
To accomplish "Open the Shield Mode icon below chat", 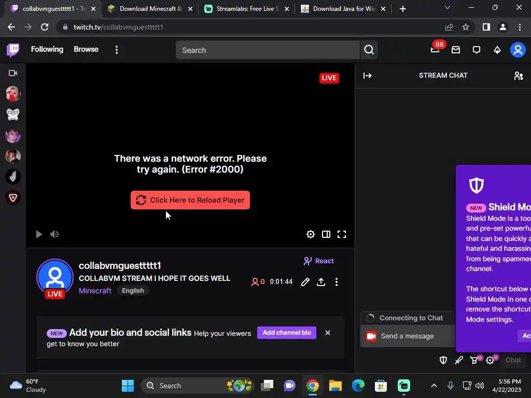I will click(x=443, y=360).
